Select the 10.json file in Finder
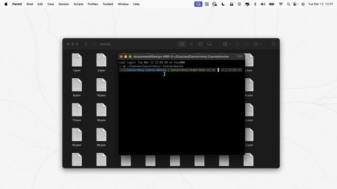This screenshot has height=189, width=337. (101, 88)
